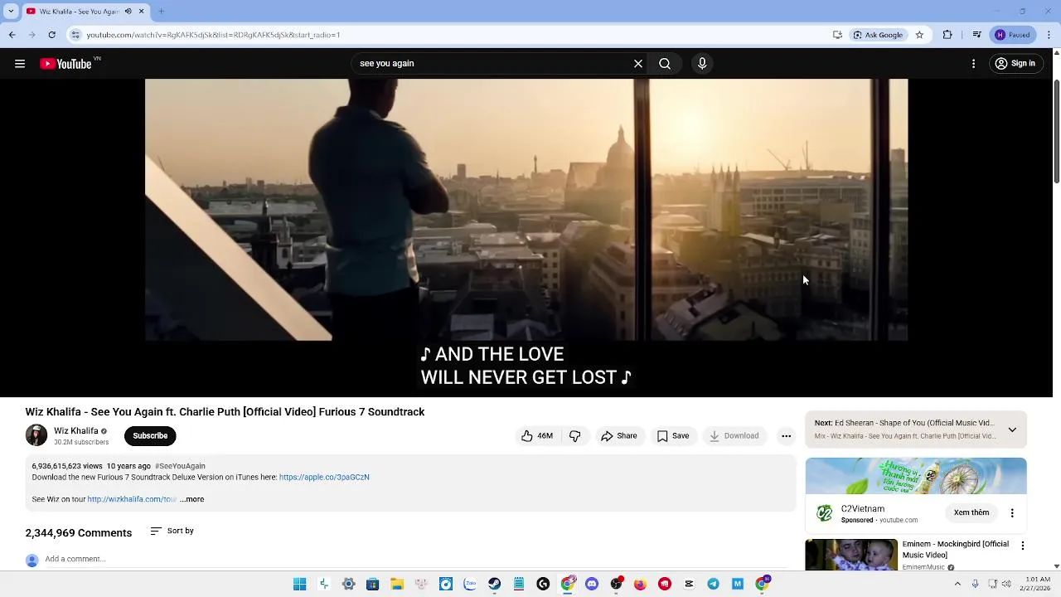Screen dimensions: 1061x597
Task: Open File Explorer from the taskbar
Action: point(397,585)
